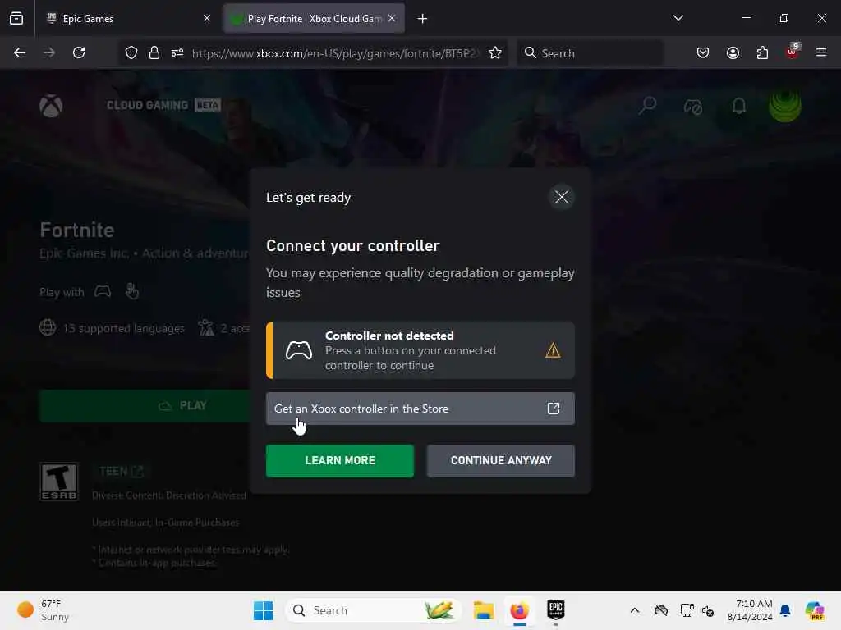Open the Windows Start menu
The width and height of the screenshot is (841, 630).
pyautogui.click(x=264, y=610)
